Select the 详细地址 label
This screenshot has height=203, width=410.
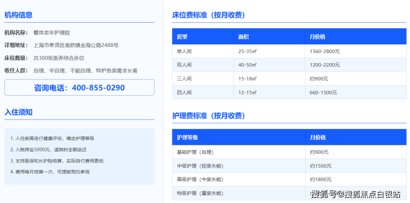(x=16, y=45)
